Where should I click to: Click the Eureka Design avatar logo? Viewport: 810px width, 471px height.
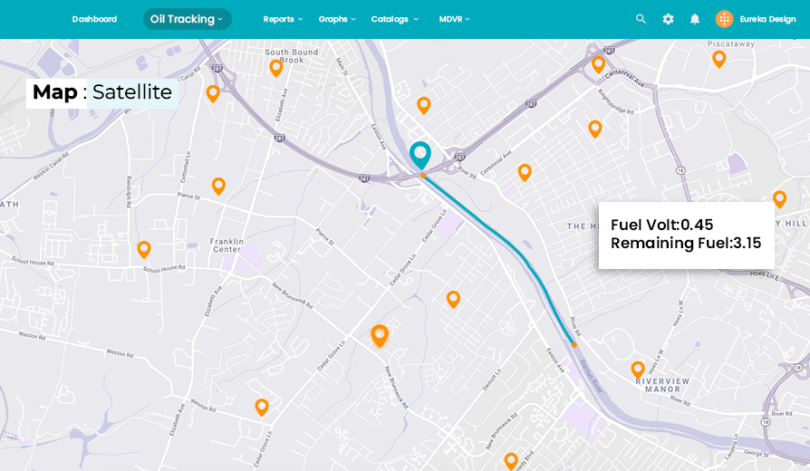click(x=724, y=19)
